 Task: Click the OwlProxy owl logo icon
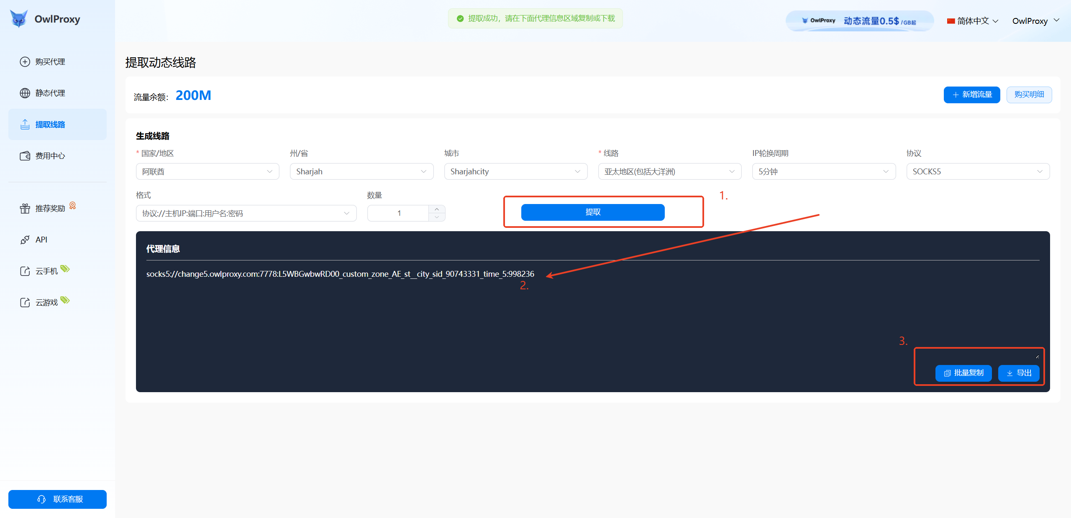click(19, 19)
